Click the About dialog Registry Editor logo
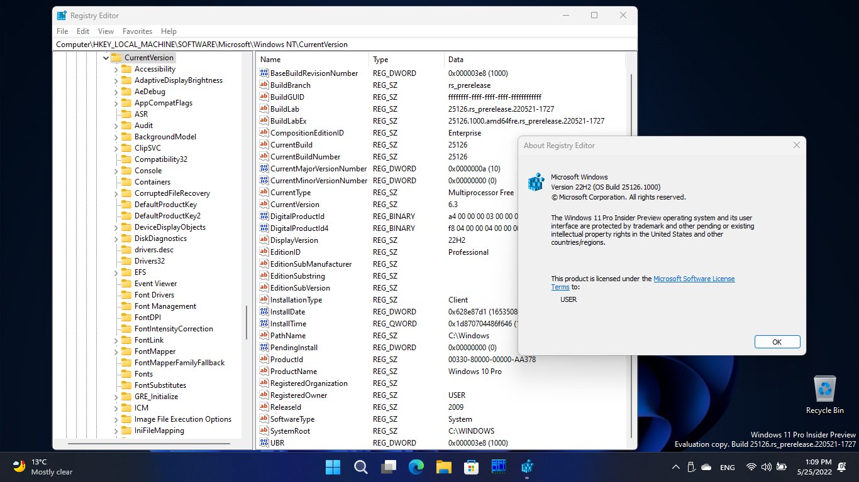This screenshot has width=859, height=482. [x=536, y=182]
